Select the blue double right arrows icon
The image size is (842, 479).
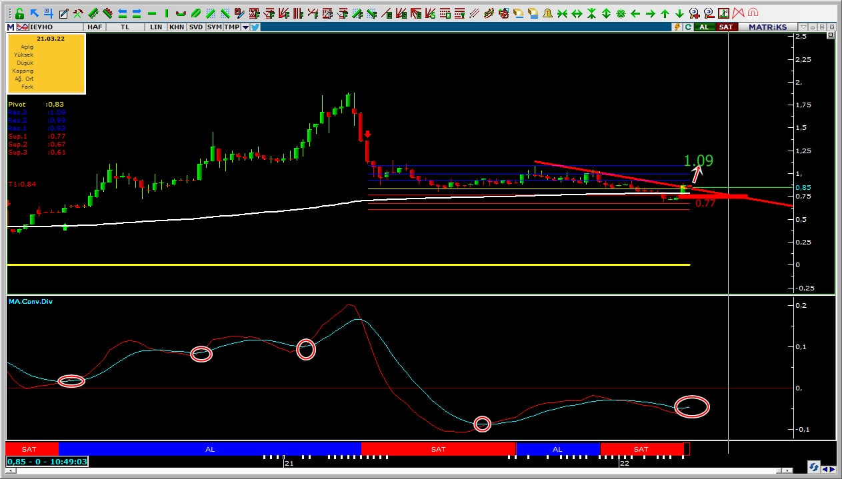(x=137, y=13)
